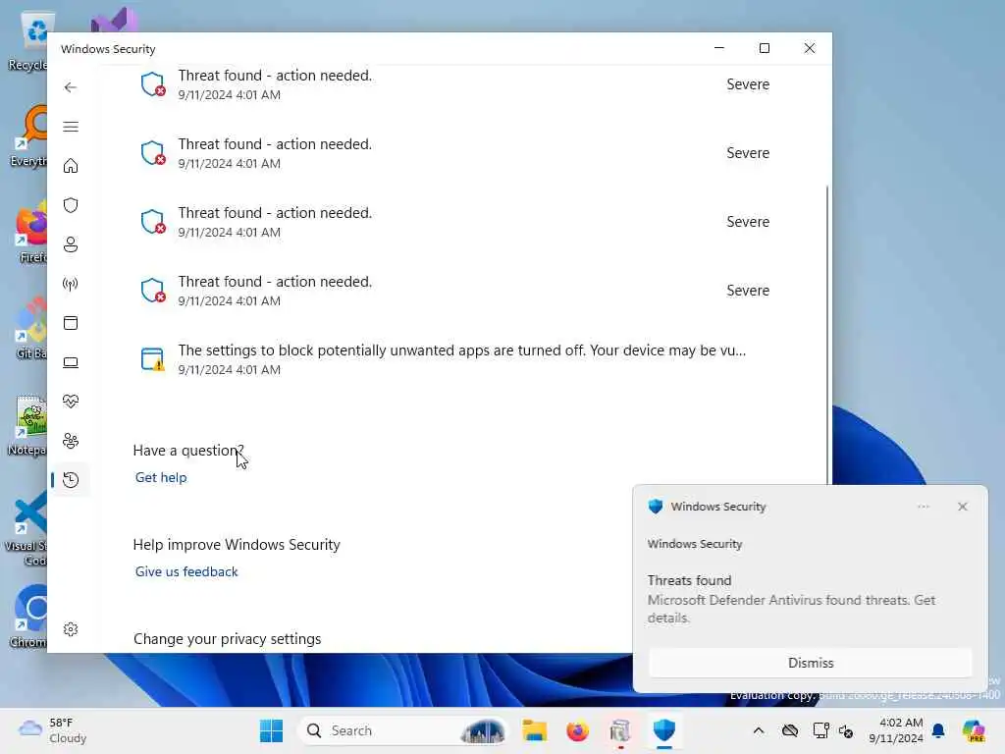Image resolution: width=1005 pixels, height=754 pixels.
Task: Click Change your privacy settings heading
Action: click(228, 638)
